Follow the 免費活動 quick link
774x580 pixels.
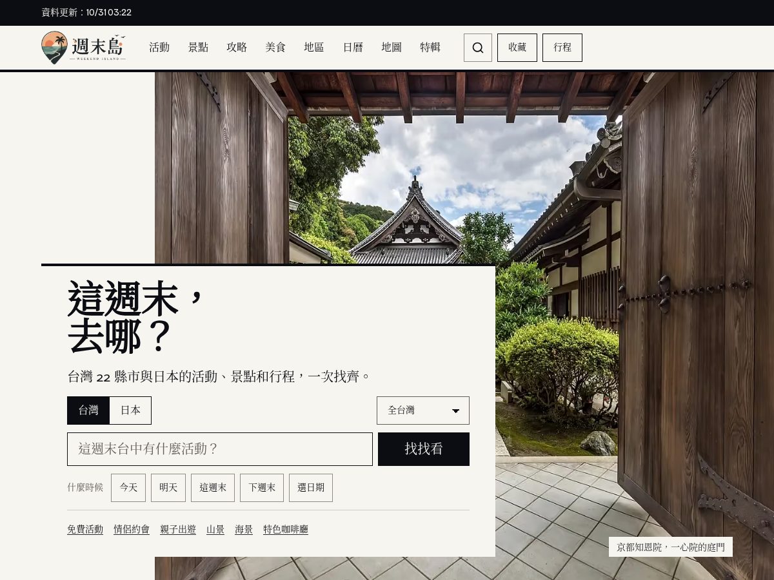click(x=85, y=530)
